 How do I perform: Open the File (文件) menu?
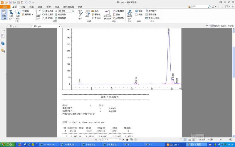point(5,7)
